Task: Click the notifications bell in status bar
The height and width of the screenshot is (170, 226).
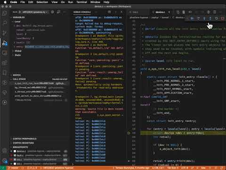Action: pyautogui.click(x=222, y=168)
